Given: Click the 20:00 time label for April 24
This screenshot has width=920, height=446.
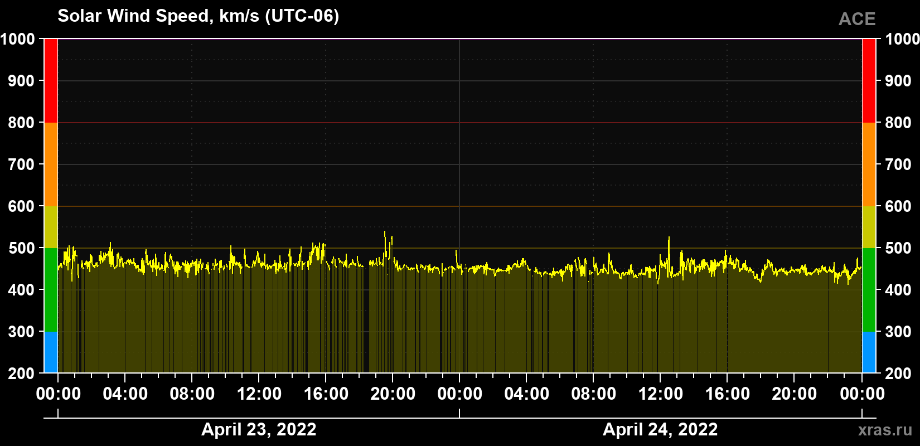Looking at the screenshot, I should (x=794, y=394).
